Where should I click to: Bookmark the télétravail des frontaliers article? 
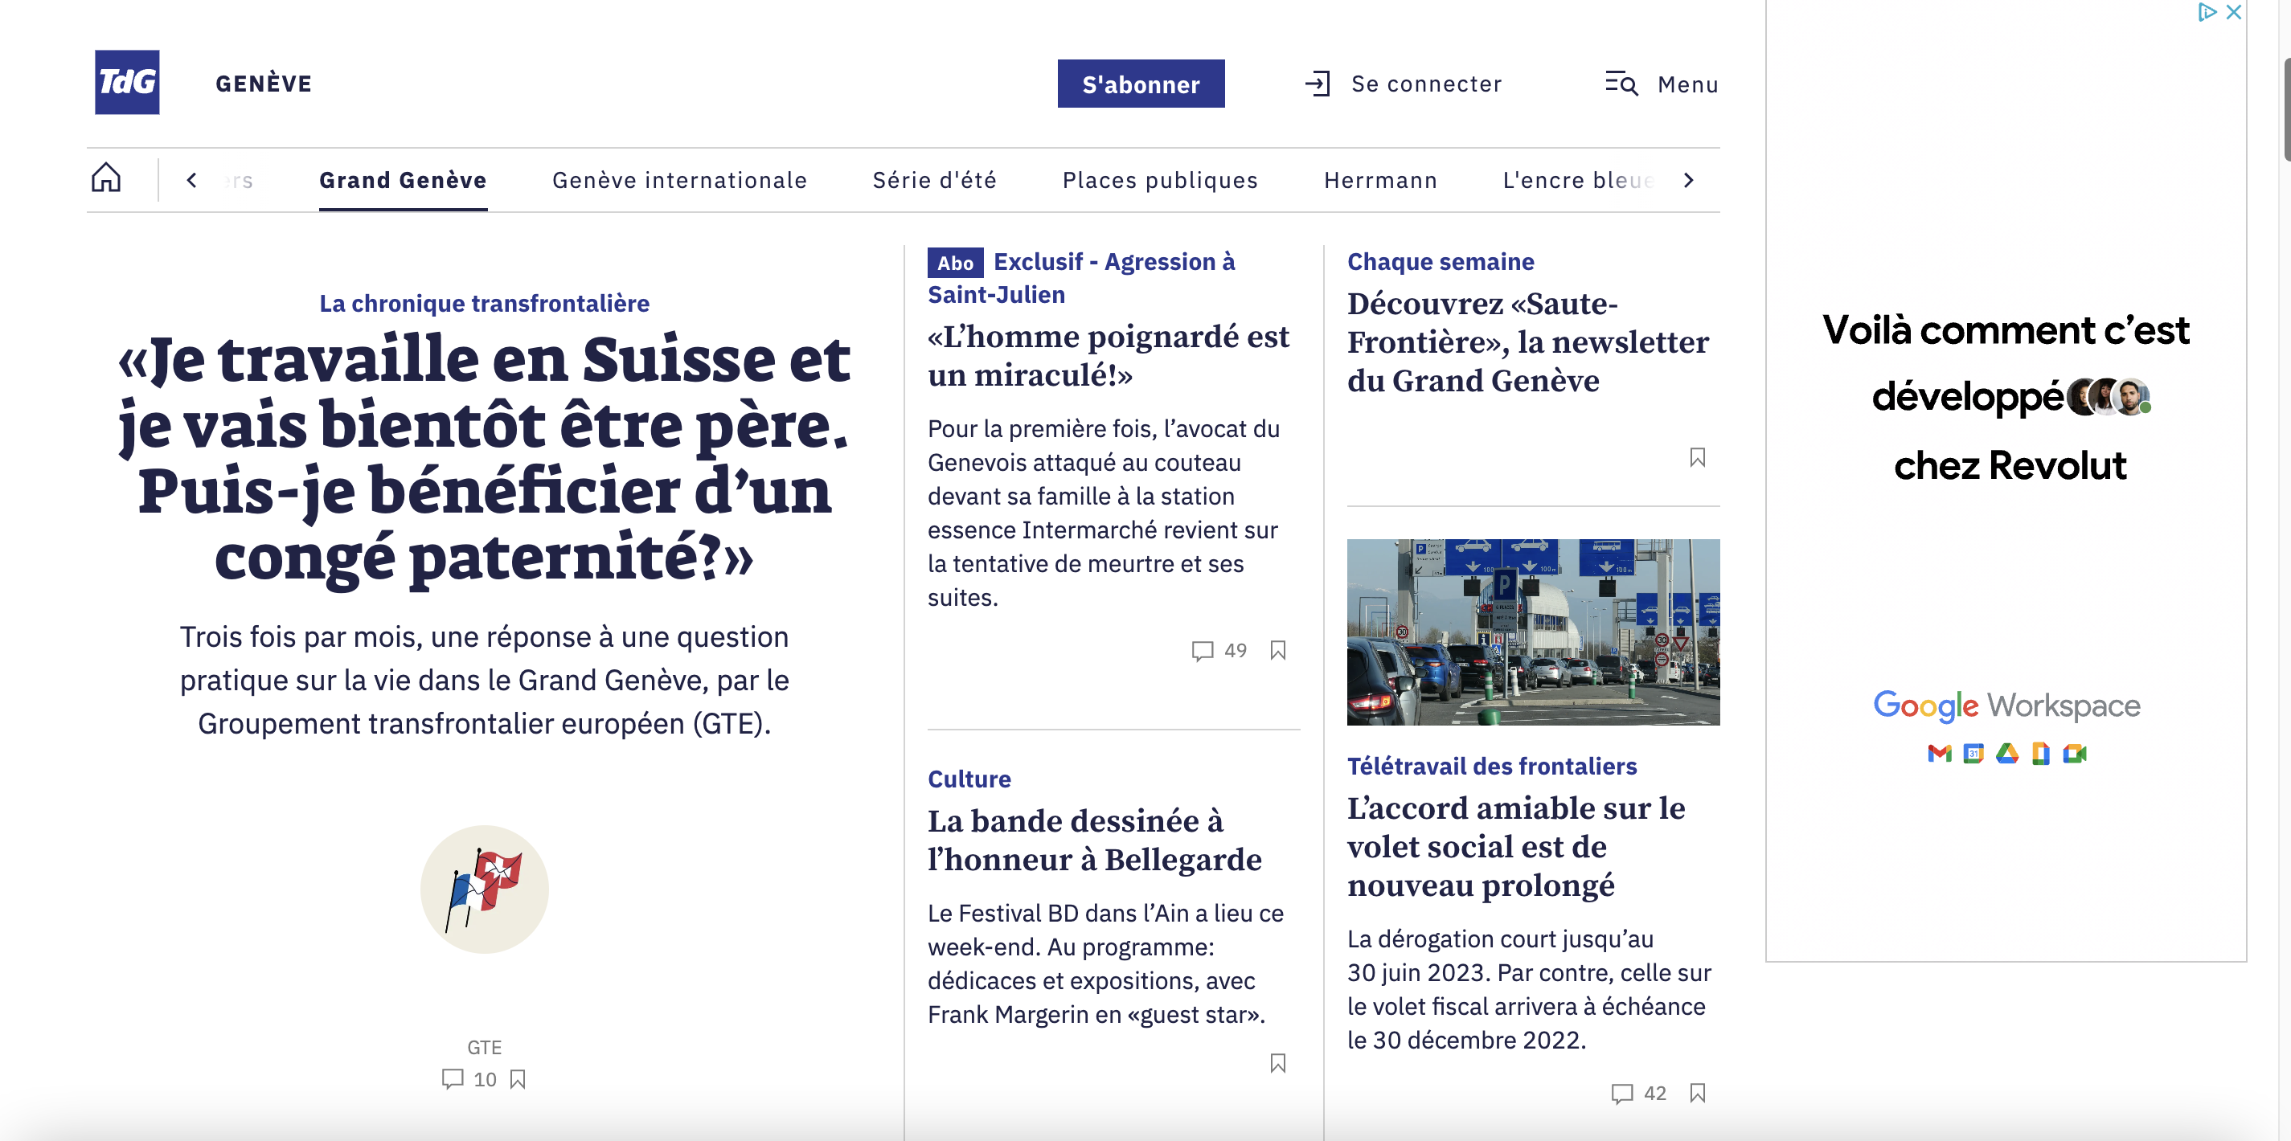1697,1093
